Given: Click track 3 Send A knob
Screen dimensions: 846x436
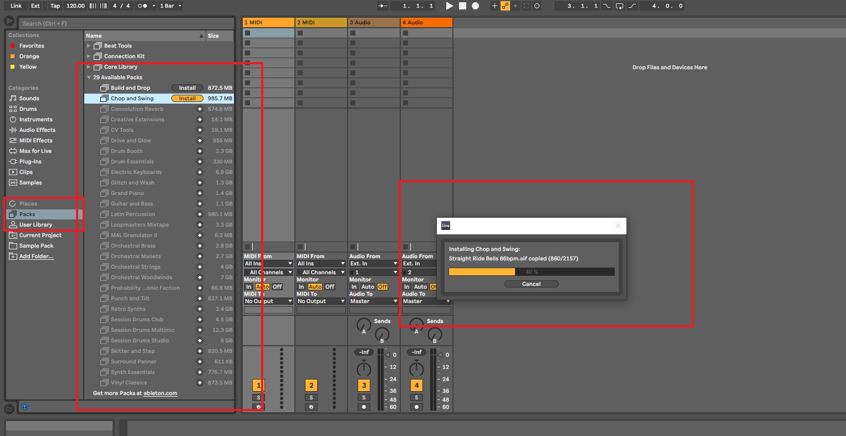Looking at the screenshot, I should [364, 325].
